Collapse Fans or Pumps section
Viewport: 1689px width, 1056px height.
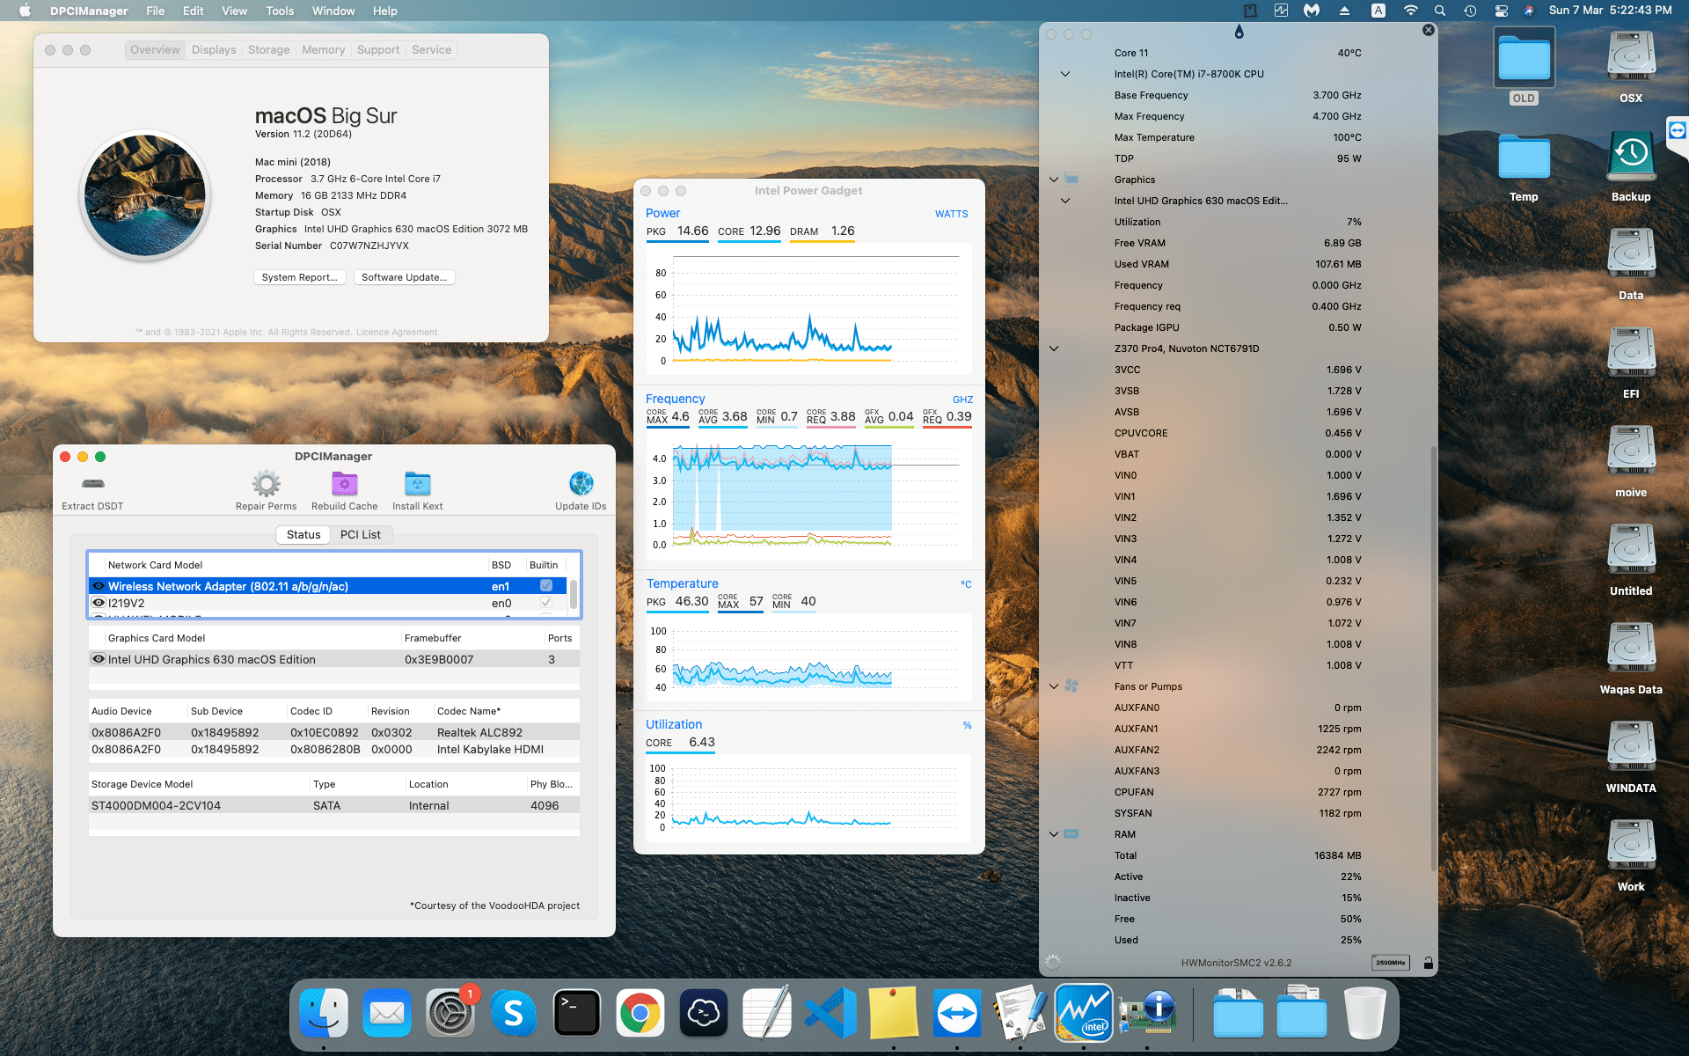(x=1054, y=686)
